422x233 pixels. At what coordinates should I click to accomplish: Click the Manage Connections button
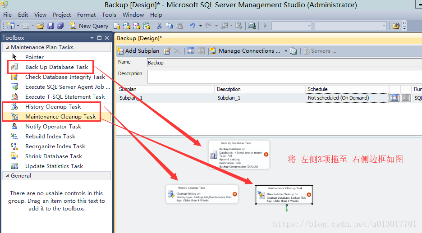pyautogui.click(x=245, y=51)
